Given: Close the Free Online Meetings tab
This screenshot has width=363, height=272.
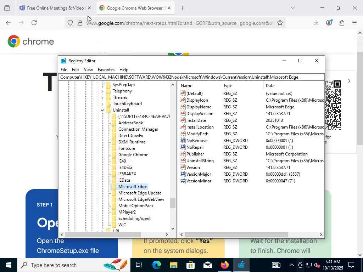Looking at the screenshot, I should (89, 8).
